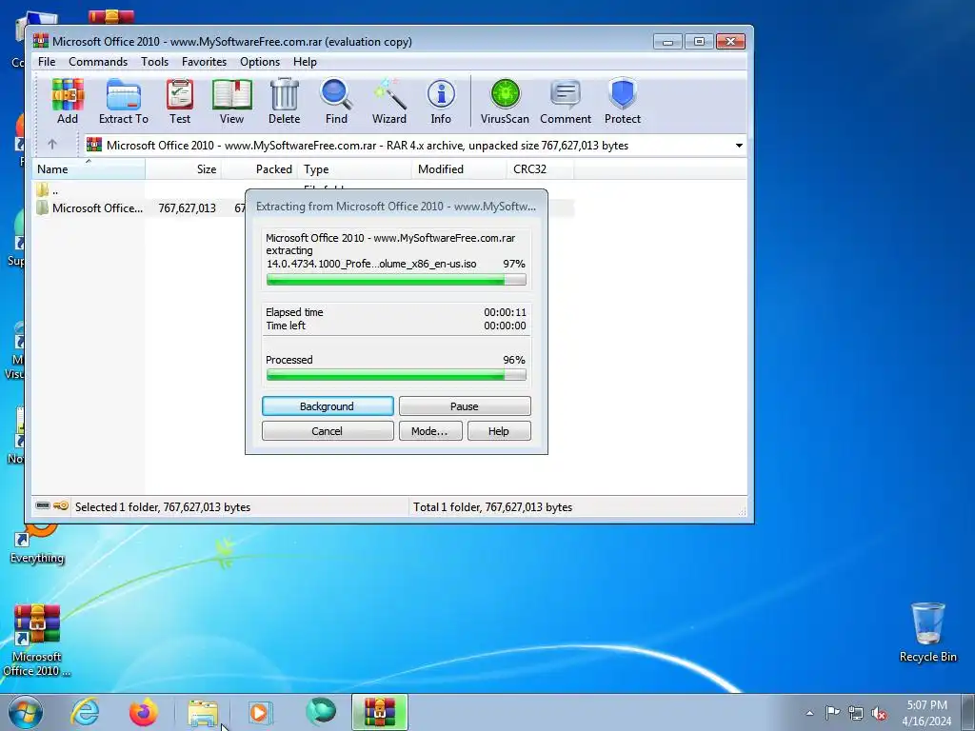Open the Options menu
975x731 pixels.
tap(260, 62)
